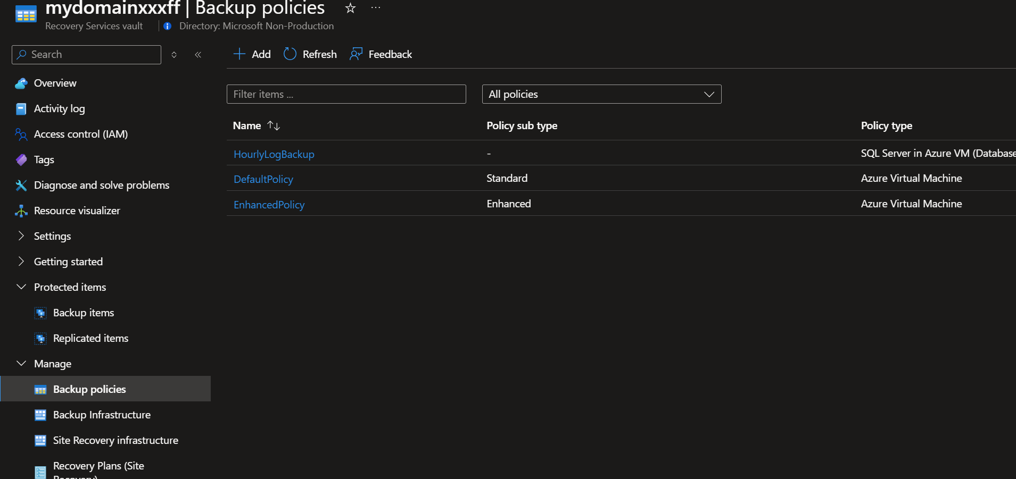Click the Name column header

pyautogui.click(x=247, y=125)
